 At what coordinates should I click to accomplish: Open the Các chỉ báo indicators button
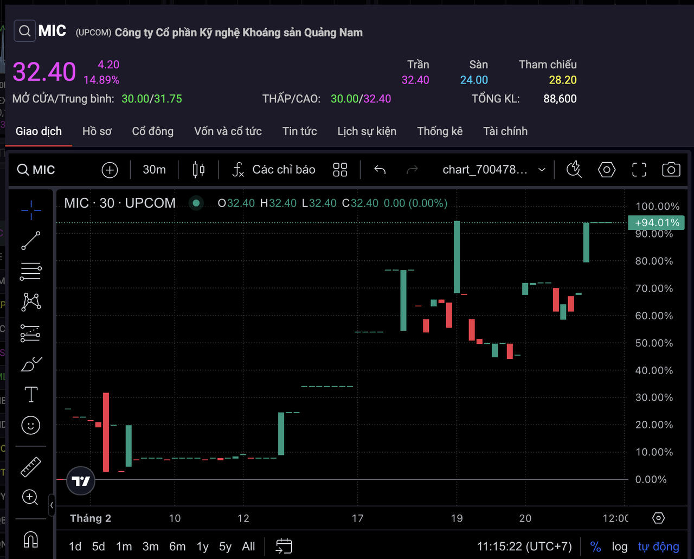pos(274,170)
